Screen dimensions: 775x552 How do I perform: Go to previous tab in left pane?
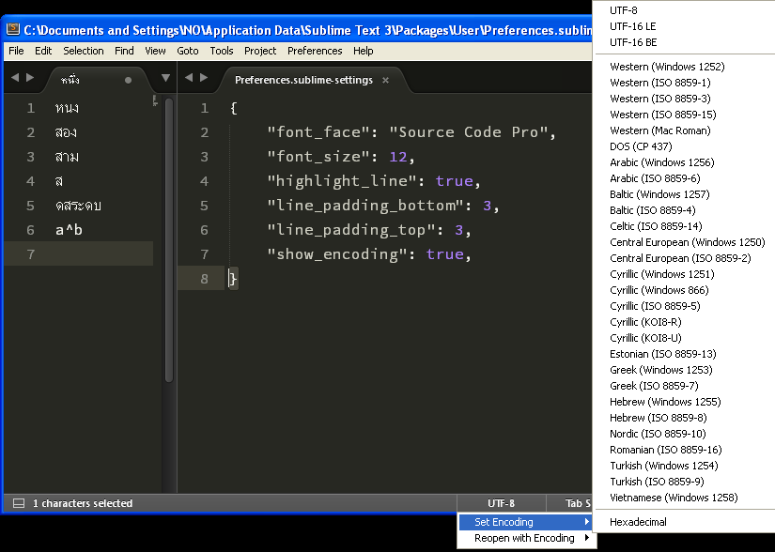[x=14, y=78]
